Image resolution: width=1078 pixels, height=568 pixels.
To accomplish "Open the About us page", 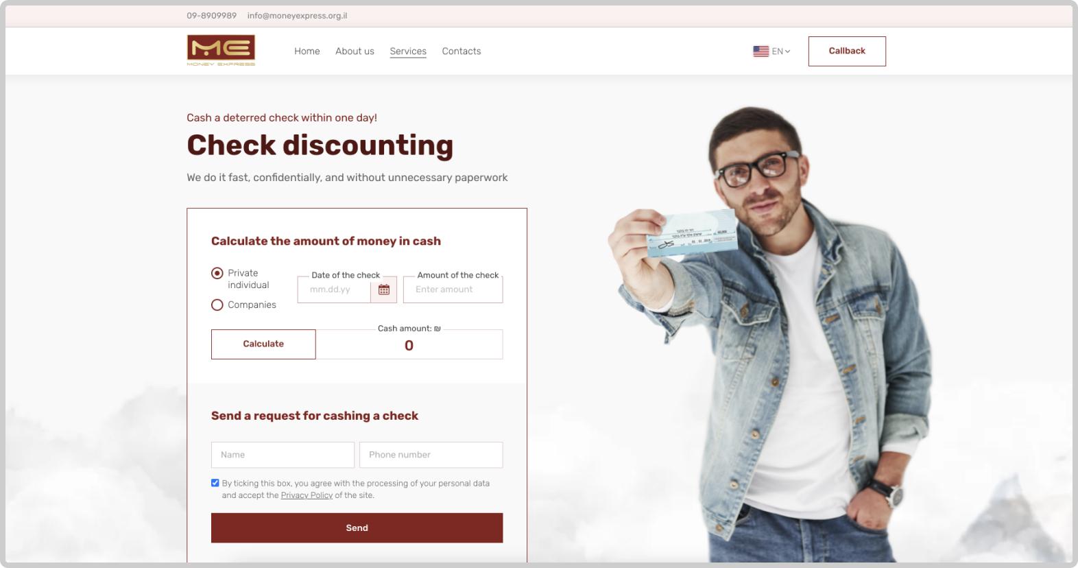I will pos(355,51).
